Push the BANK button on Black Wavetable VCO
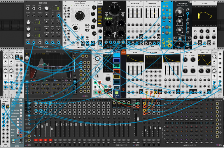Viewport: 224px width, 148px height. point(106,15)
